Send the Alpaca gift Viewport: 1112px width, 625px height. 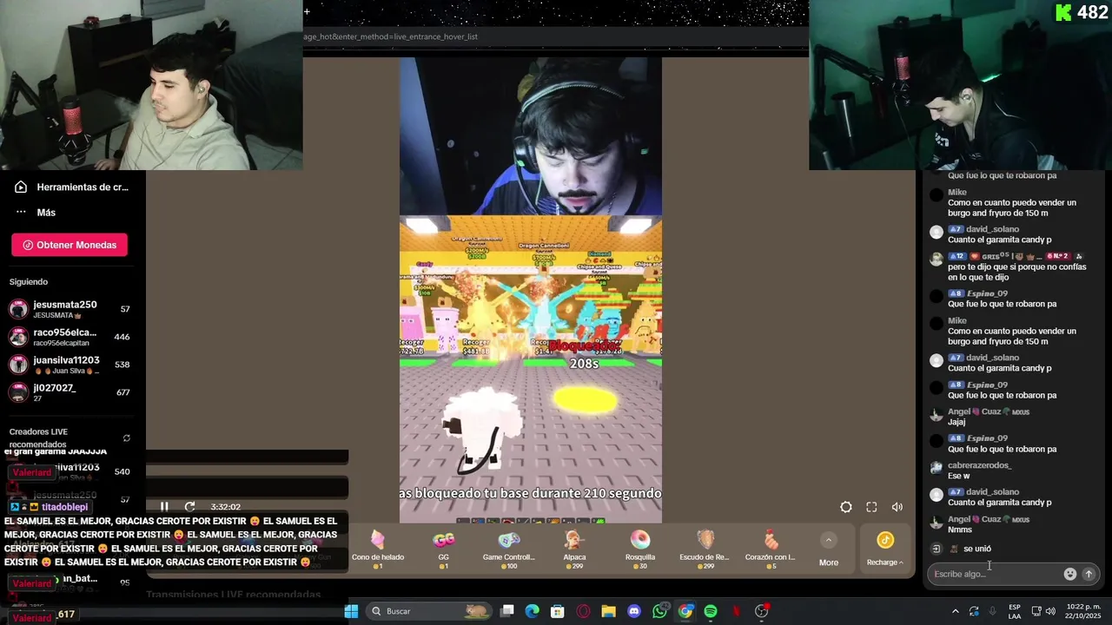(574, 549)
